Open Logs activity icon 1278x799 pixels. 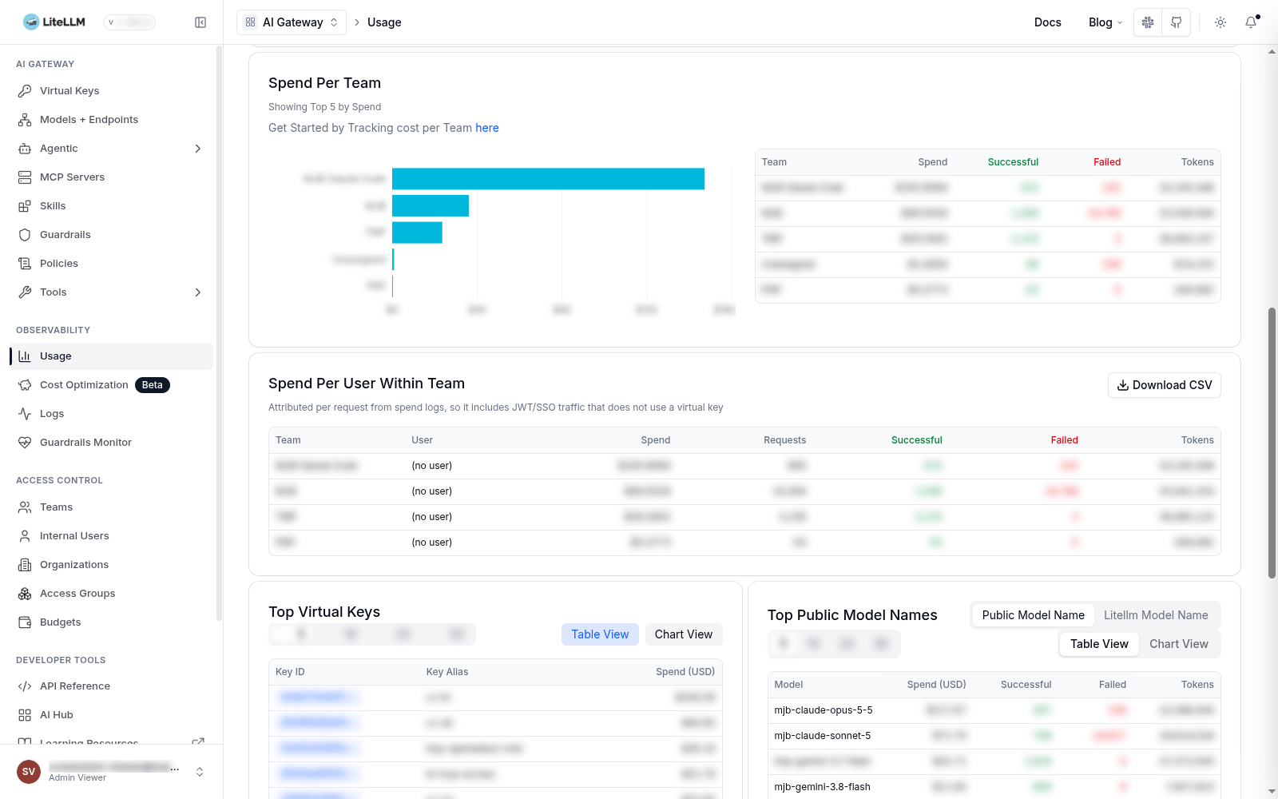(x=25, y=414)
